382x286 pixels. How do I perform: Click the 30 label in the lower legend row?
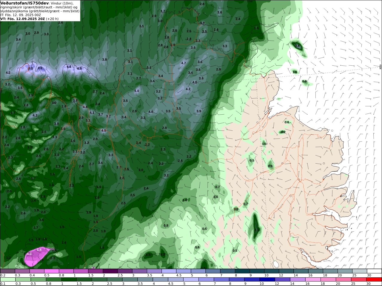(x=368, y=284)
